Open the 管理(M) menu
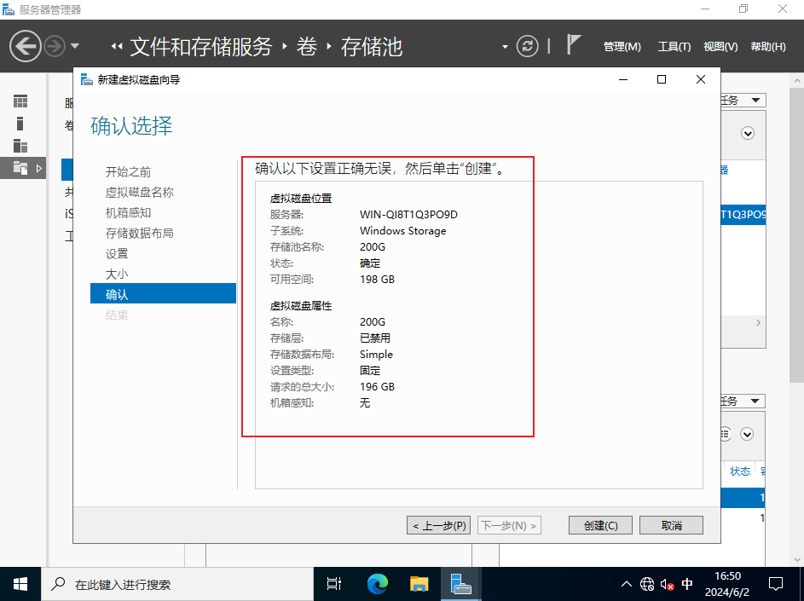Viewport: 804px width, 601px height. tap(622, 47)
